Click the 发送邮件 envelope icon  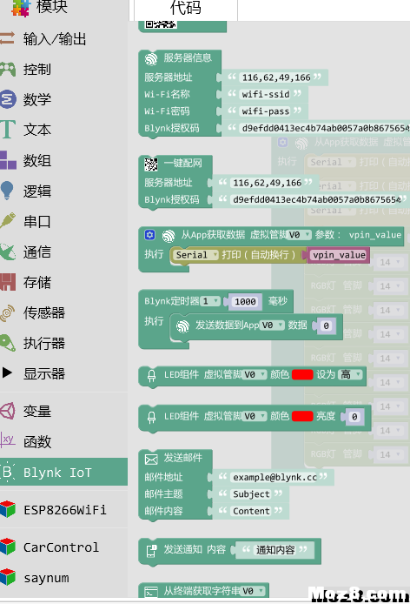point(151,460)
